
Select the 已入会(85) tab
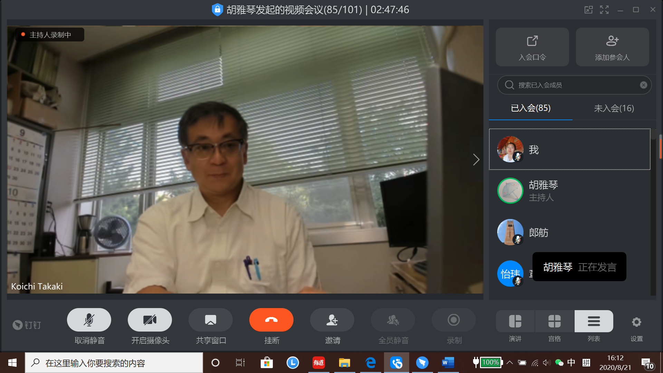pos(530,108)
